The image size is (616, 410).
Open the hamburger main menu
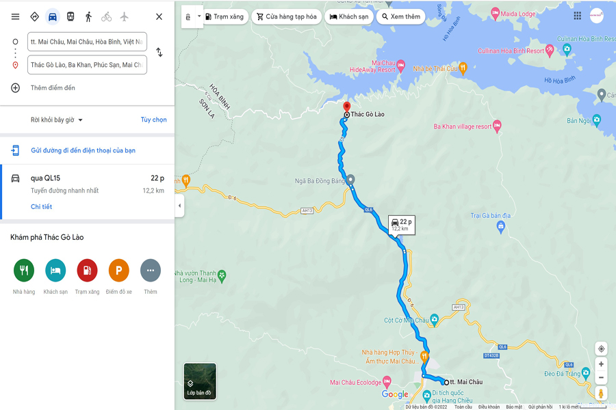tap(15, 17)
